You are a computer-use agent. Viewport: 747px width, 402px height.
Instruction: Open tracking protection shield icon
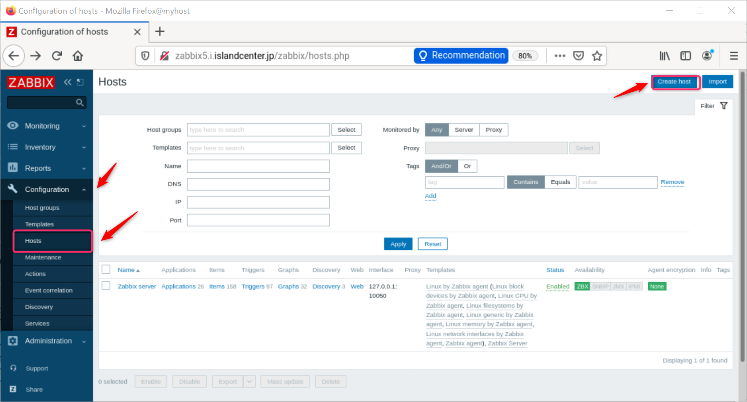click(145, 56)
